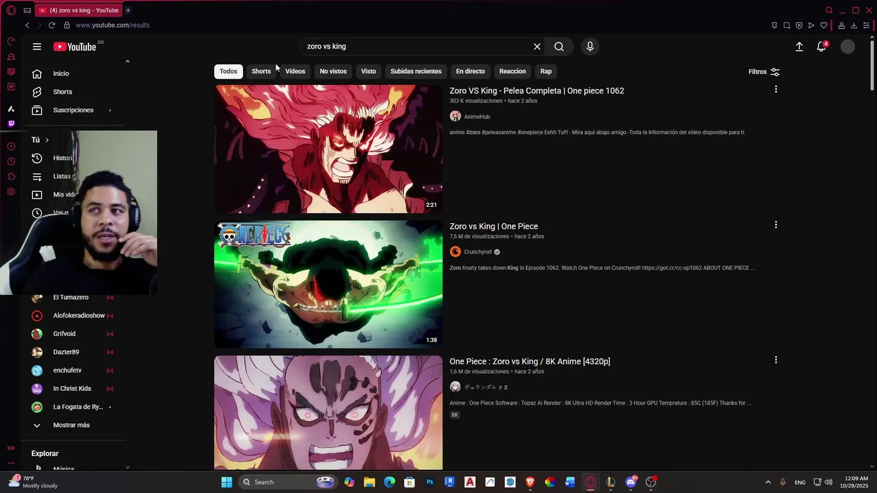The image size is (877, 493).
Task: Open the browser downloads icon
Action: [x=854, y=25]
